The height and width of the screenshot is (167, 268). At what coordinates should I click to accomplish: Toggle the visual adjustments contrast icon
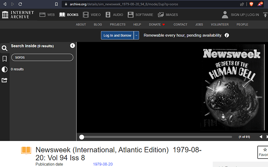point(4,70)
